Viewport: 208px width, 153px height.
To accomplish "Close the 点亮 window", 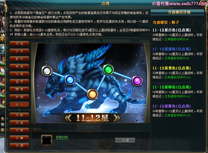I will point(202,3).
